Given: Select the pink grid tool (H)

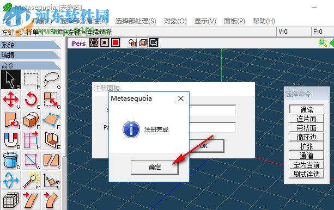Looking at the screenshot, I should point(31,140).
